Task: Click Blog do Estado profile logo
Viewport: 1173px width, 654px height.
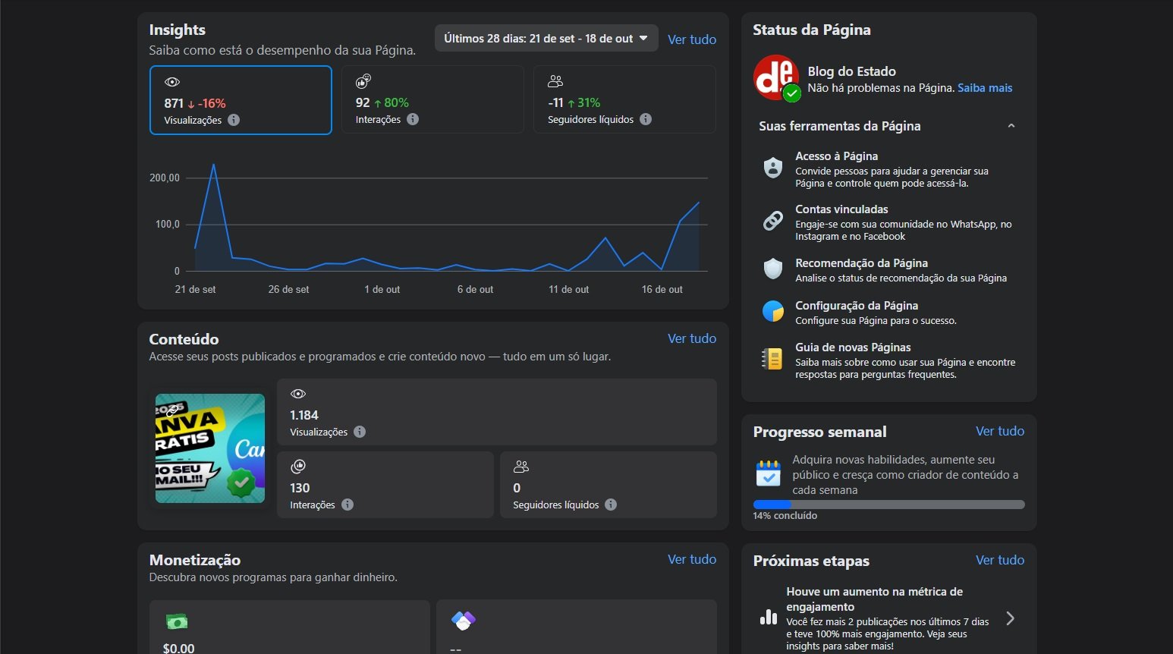Action: [x=775, y=77]
